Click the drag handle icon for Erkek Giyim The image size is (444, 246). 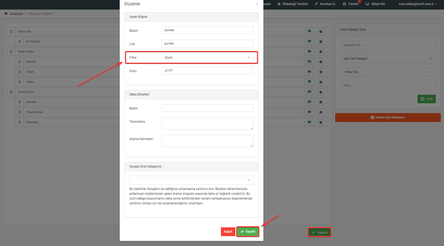point(11,92)
